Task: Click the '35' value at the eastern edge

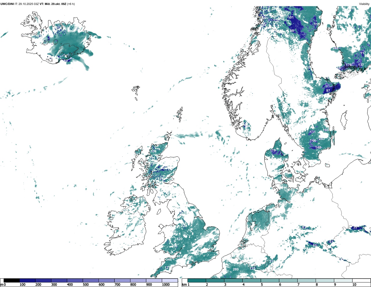Action: [355, 227]
